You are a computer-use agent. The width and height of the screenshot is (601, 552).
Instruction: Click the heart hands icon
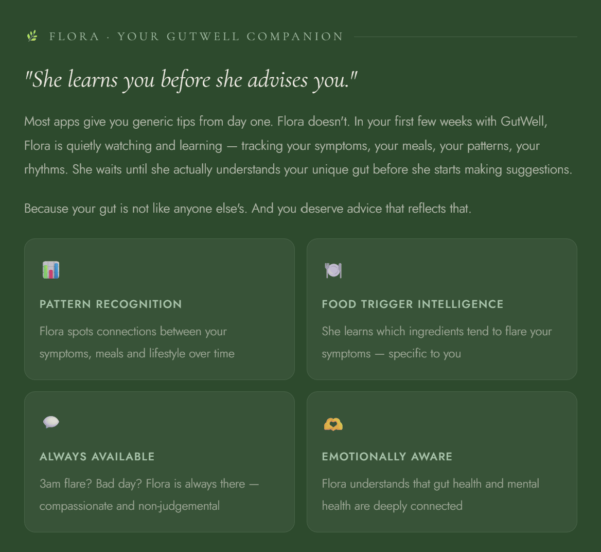tap(333, 424)
